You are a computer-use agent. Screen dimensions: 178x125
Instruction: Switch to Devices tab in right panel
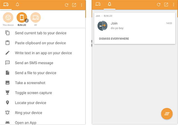click(98, 4)
